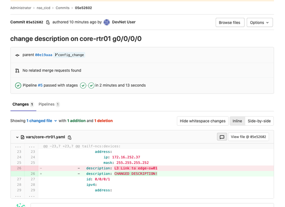Click View file @ 05e52602 button
Image resolution: width=285 pixels, height=207 pixels.
click(248, 137)
